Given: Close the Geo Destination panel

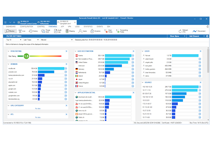Looking at the screenshot, I should click(134, 51).
